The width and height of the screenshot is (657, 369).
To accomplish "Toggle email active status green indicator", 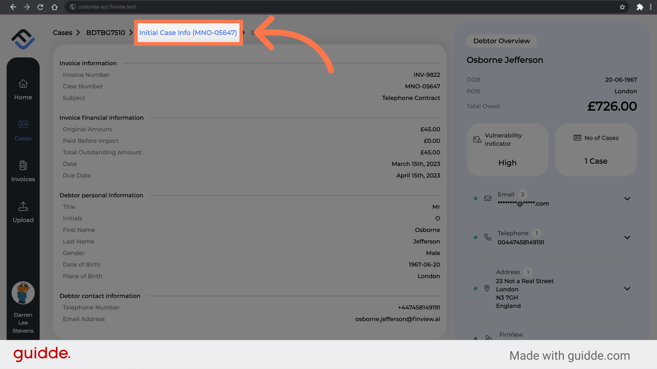I will pos(475,198).
